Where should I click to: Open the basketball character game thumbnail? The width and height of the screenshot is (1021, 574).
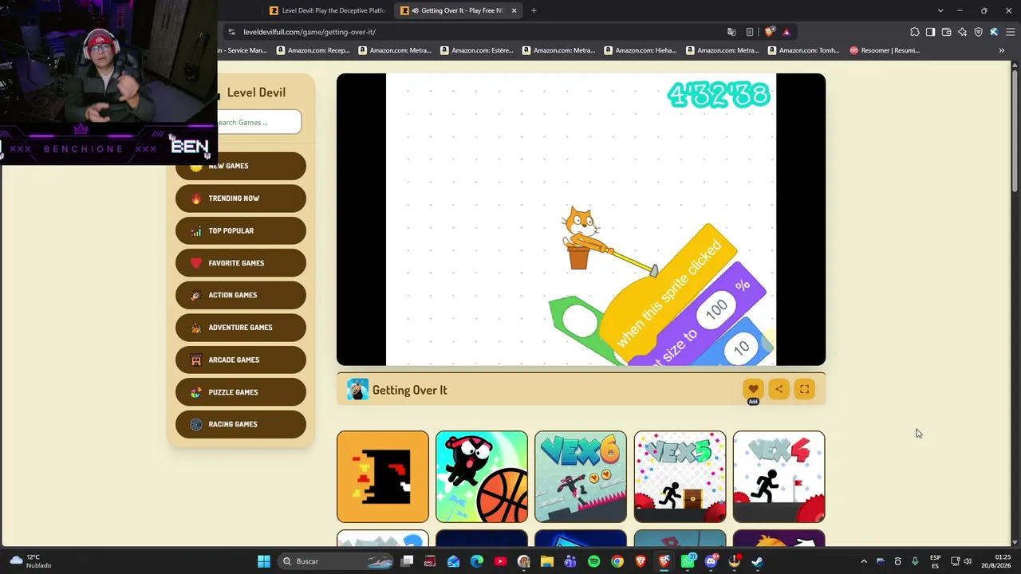[482, 477]
